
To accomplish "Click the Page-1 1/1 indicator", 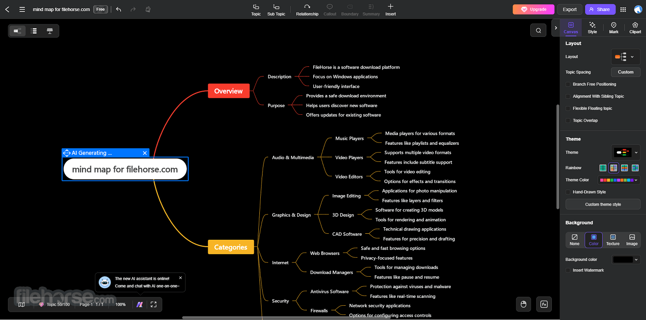I will tap(91, 304).
